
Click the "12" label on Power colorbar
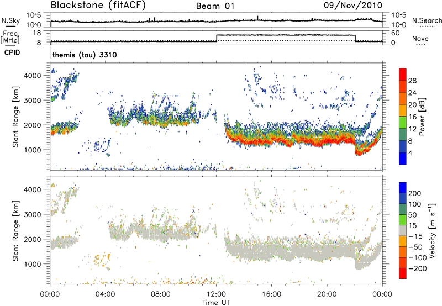(x=412, y=129)
